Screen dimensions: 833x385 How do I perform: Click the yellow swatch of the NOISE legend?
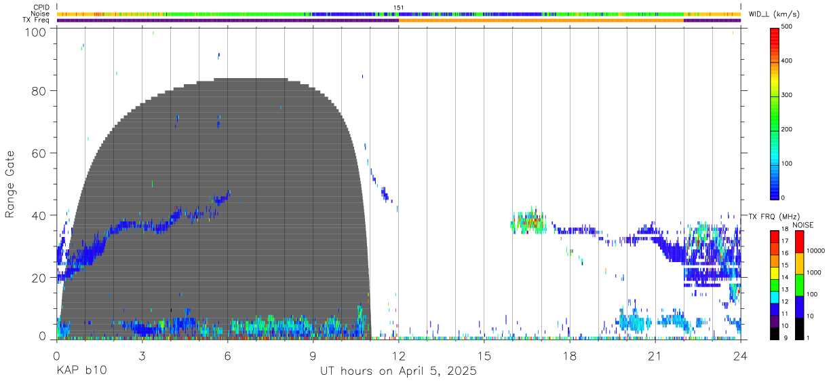click(x=800, y=263)
